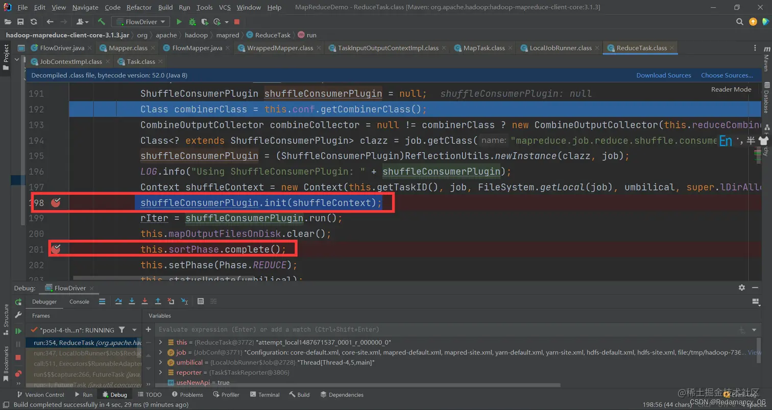The height and width of the screenshot is (410, 772).
Task: Switch to Console tab in debugger
Action: click(79, 302)
